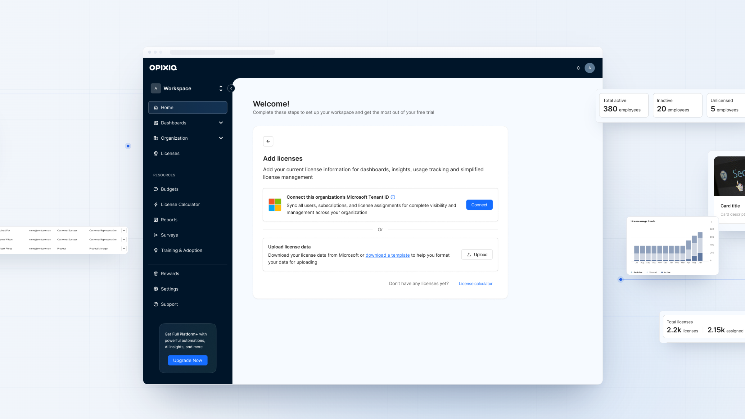Click the notification bell icon
The width and height of the screenshot is (745, 419).
(x=578, y=68)
